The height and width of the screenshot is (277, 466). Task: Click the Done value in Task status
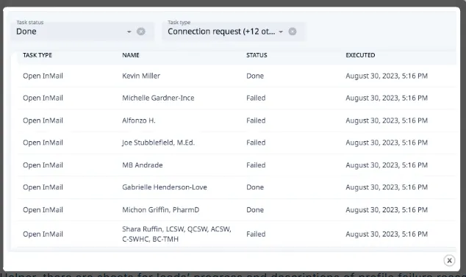point(26,32)
